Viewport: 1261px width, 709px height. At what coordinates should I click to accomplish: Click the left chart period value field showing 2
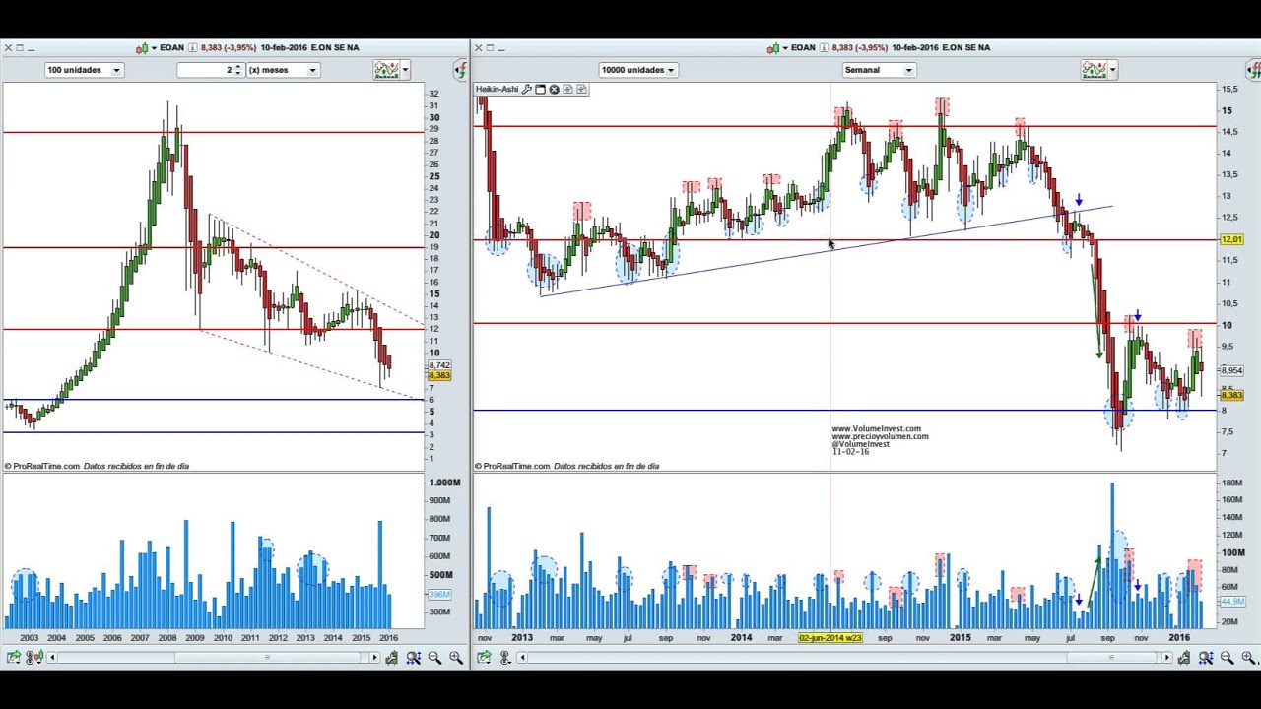tap(205, 70)
